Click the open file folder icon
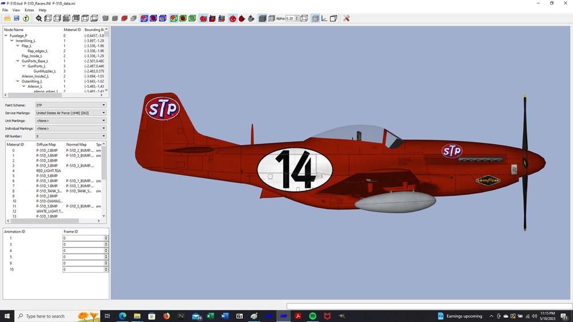This screenshot has width=573, height=322. (x=7, y=18)
